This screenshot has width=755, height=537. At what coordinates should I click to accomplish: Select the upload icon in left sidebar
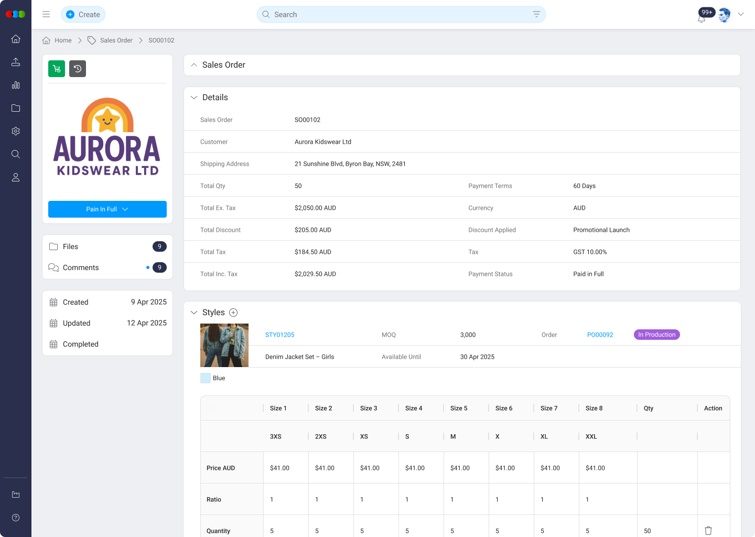tap(15, 62)
